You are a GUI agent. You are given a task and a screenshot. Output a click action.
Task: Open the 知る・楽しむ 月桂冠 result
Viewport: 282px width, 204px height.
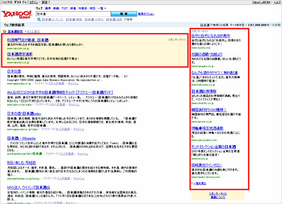tap(21, 163)
